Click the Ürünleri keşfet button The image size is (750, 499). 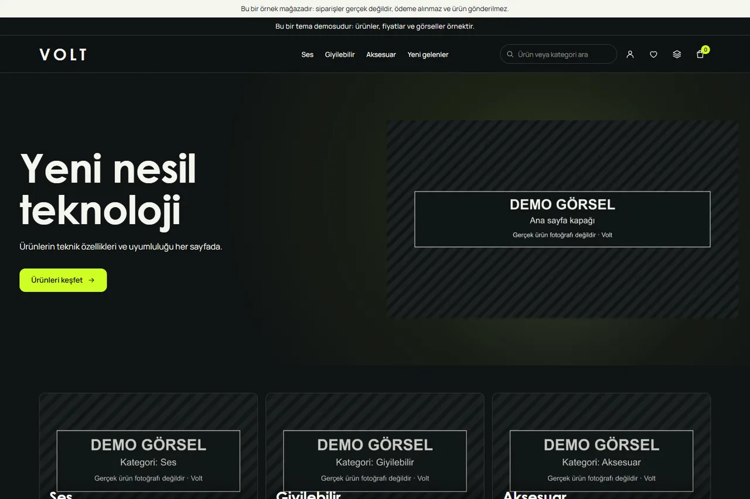coord(63,280)
